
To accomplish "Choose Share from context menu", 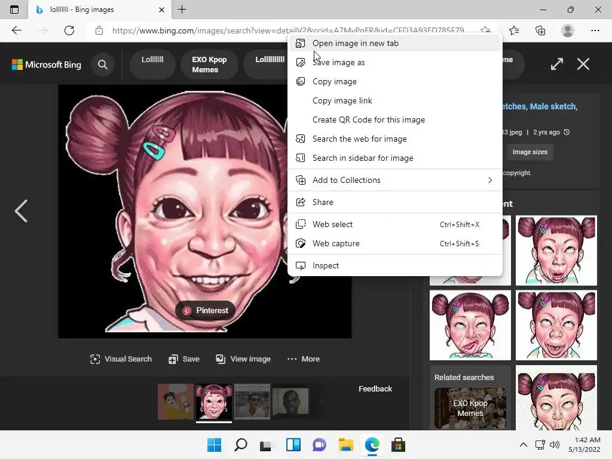I will [394, 202].
